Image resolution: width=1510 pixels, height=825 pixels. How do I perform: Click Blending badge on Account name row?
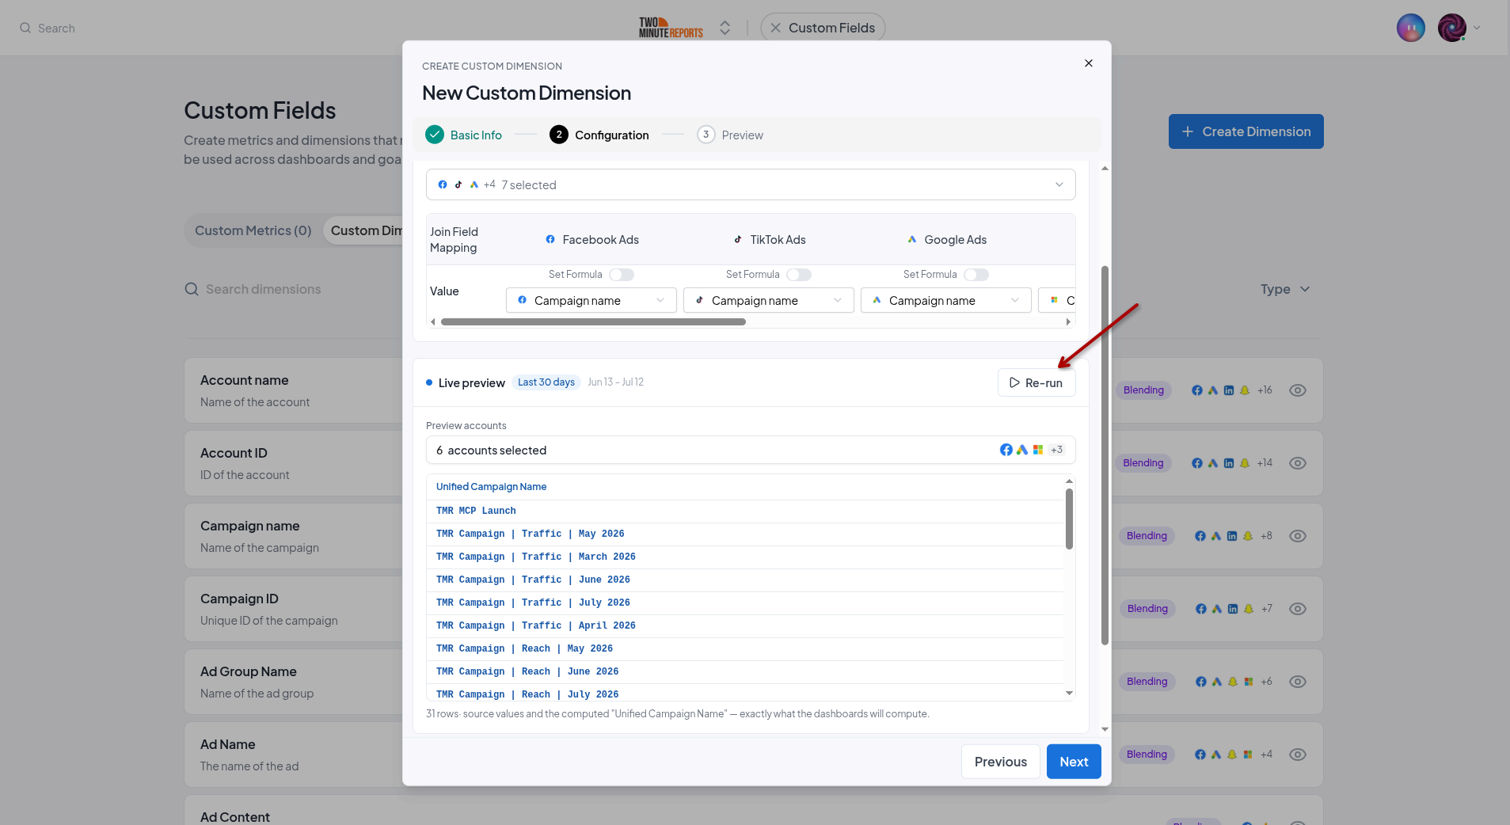point(1143,390)
